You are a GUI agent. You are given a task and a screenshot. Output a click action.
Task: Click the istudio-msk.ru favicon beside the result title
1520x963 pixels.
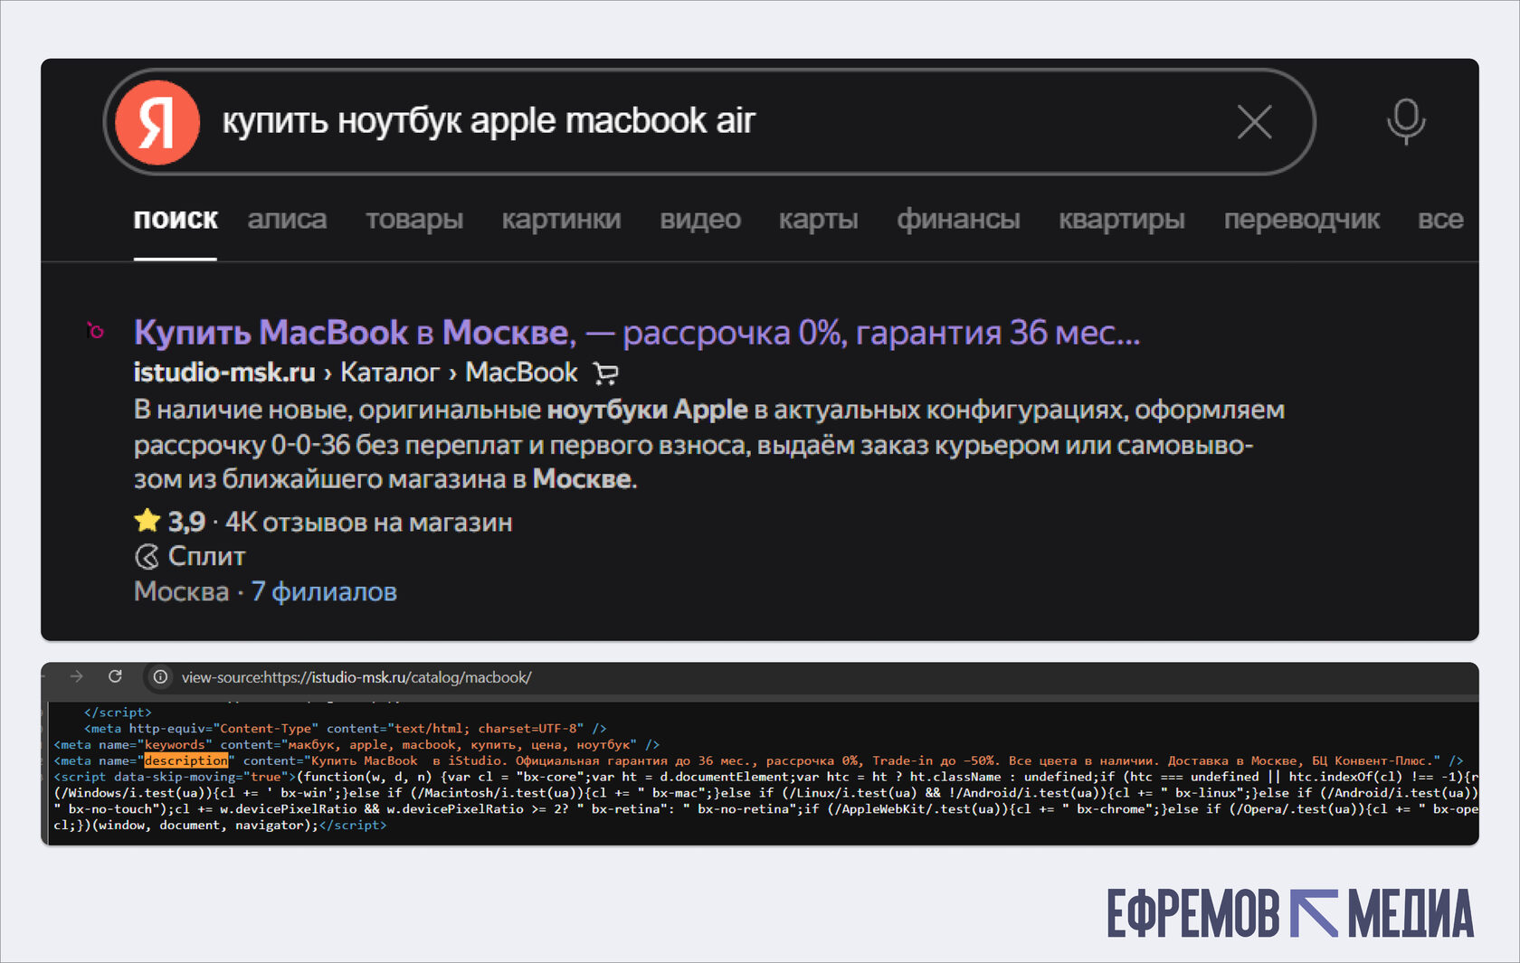95,331
